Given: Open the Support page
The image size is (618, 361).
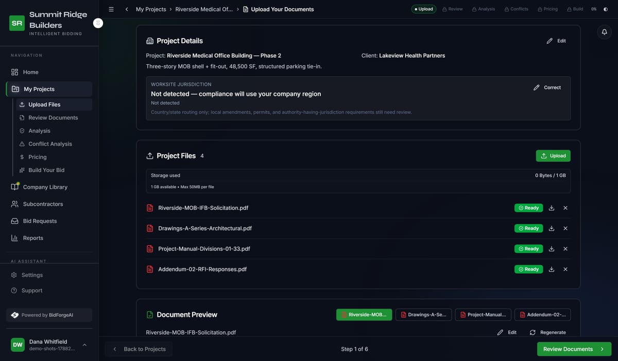Looking at the screenshot, I should click(49, 291).
